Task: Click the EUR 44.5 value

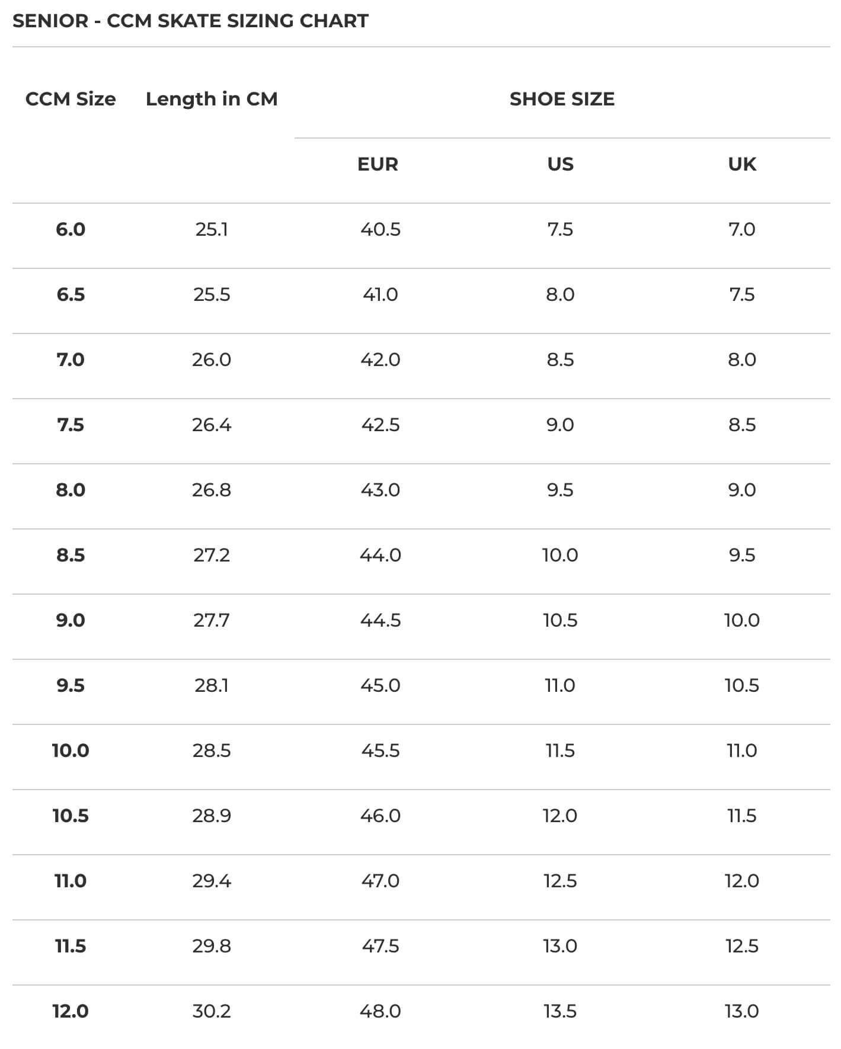Action: pyautogui.click(x=380, y=620)
